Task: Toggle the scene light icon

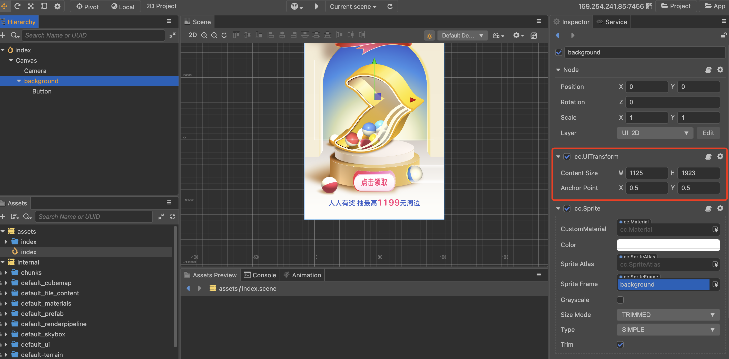Action: point(429,36)
